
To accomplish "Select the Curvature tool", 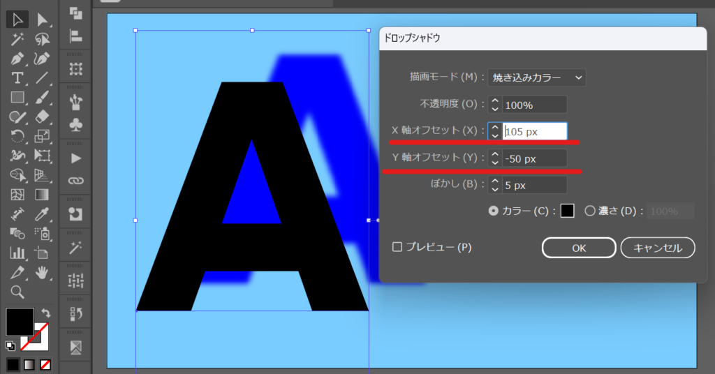I will pos(42,59).
